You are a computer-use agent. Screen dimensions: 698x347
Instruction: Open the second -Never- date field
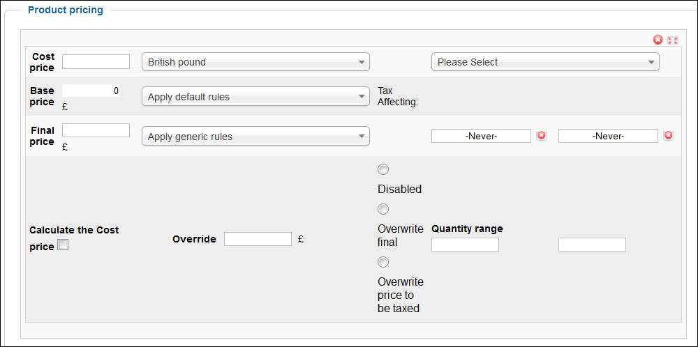coord(608,136)
